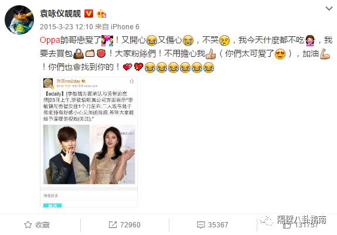337x235 pixels.
Task: Click the iPhone 6 source link
Action: pos(125,27)
